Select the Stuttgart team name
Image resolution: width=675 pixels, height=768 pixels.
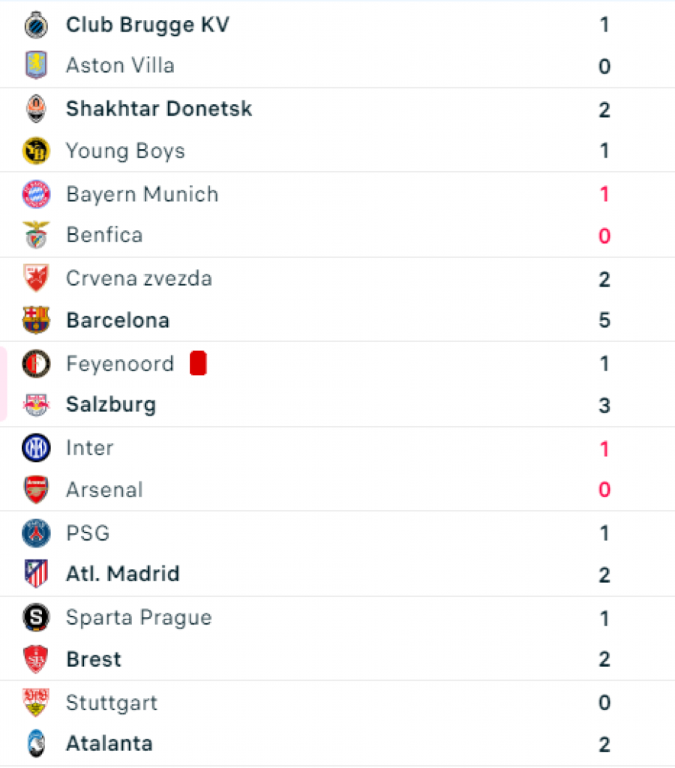click(112, 703)
